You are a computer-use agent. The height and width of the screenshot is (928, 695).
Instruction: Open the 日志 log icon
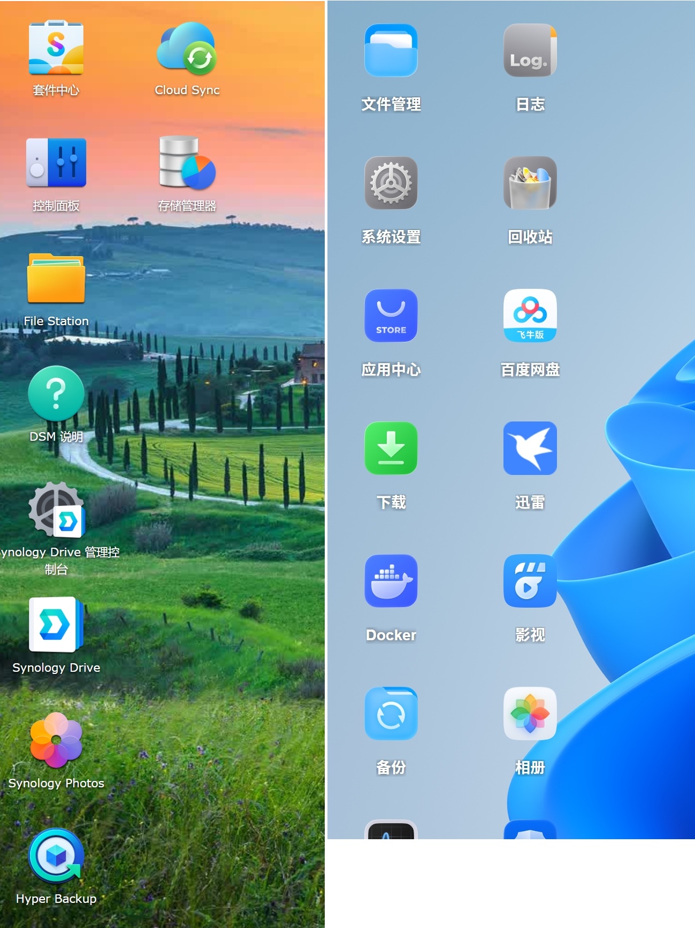pyautogui.click(x=530, y=50)
